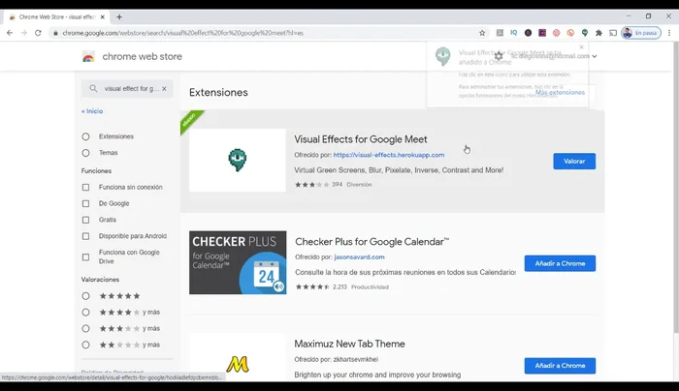Enable the Funciona sin conexión checkbox
The height and width of the screenshot is (391, 679).
click(x=85, y=187)
